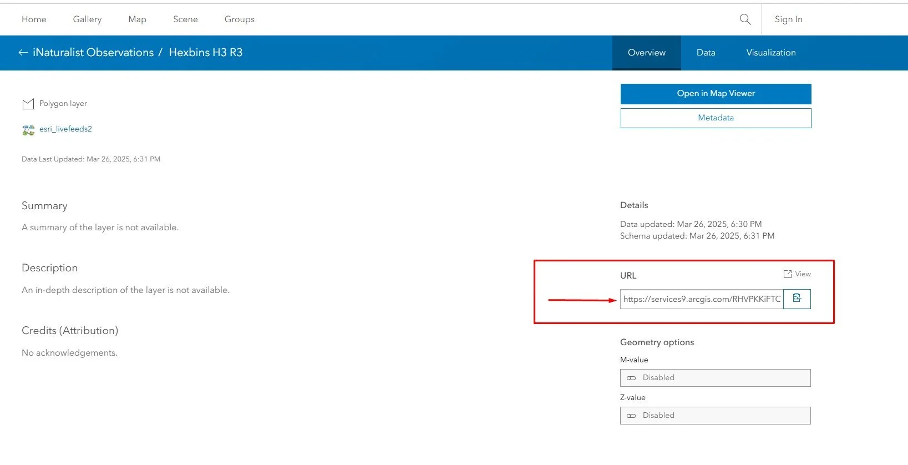908x465 pixels.
Task: Click the Description heading
Action: click(x=49, y=268)
